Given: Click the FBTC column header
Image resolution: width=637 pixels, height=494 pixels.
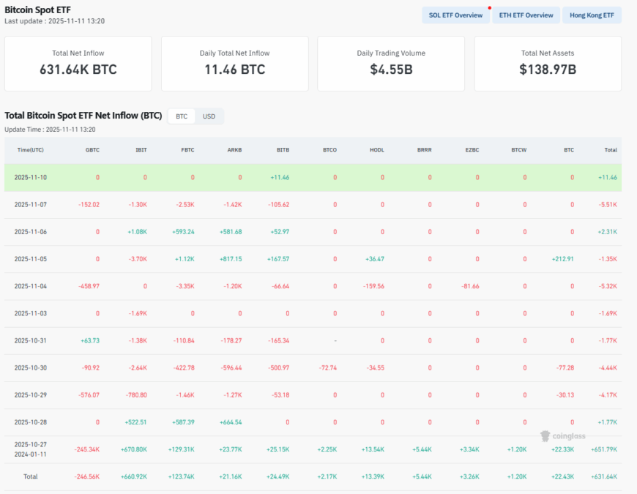Looking at the screenshot, I should 187,150.
